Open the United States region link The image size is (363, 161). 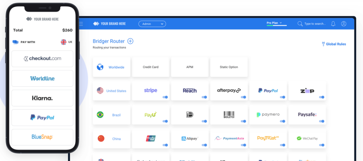(116, 91)
